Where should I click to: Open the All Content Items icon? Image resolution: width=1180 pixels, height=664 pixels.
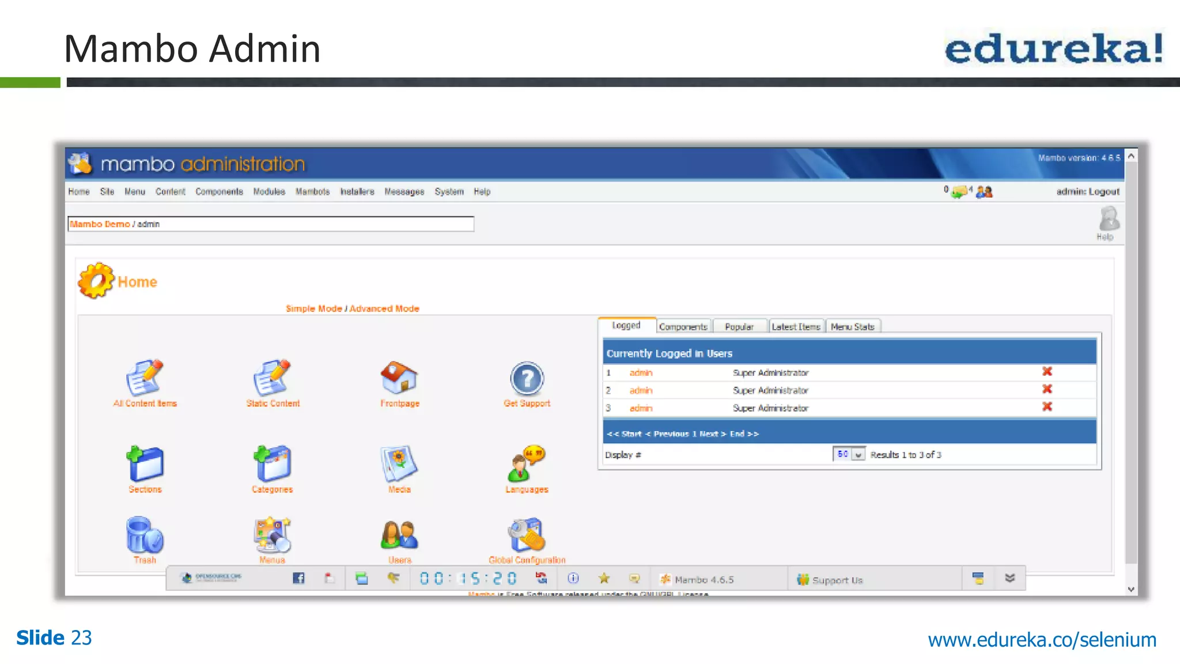(145, 378)
